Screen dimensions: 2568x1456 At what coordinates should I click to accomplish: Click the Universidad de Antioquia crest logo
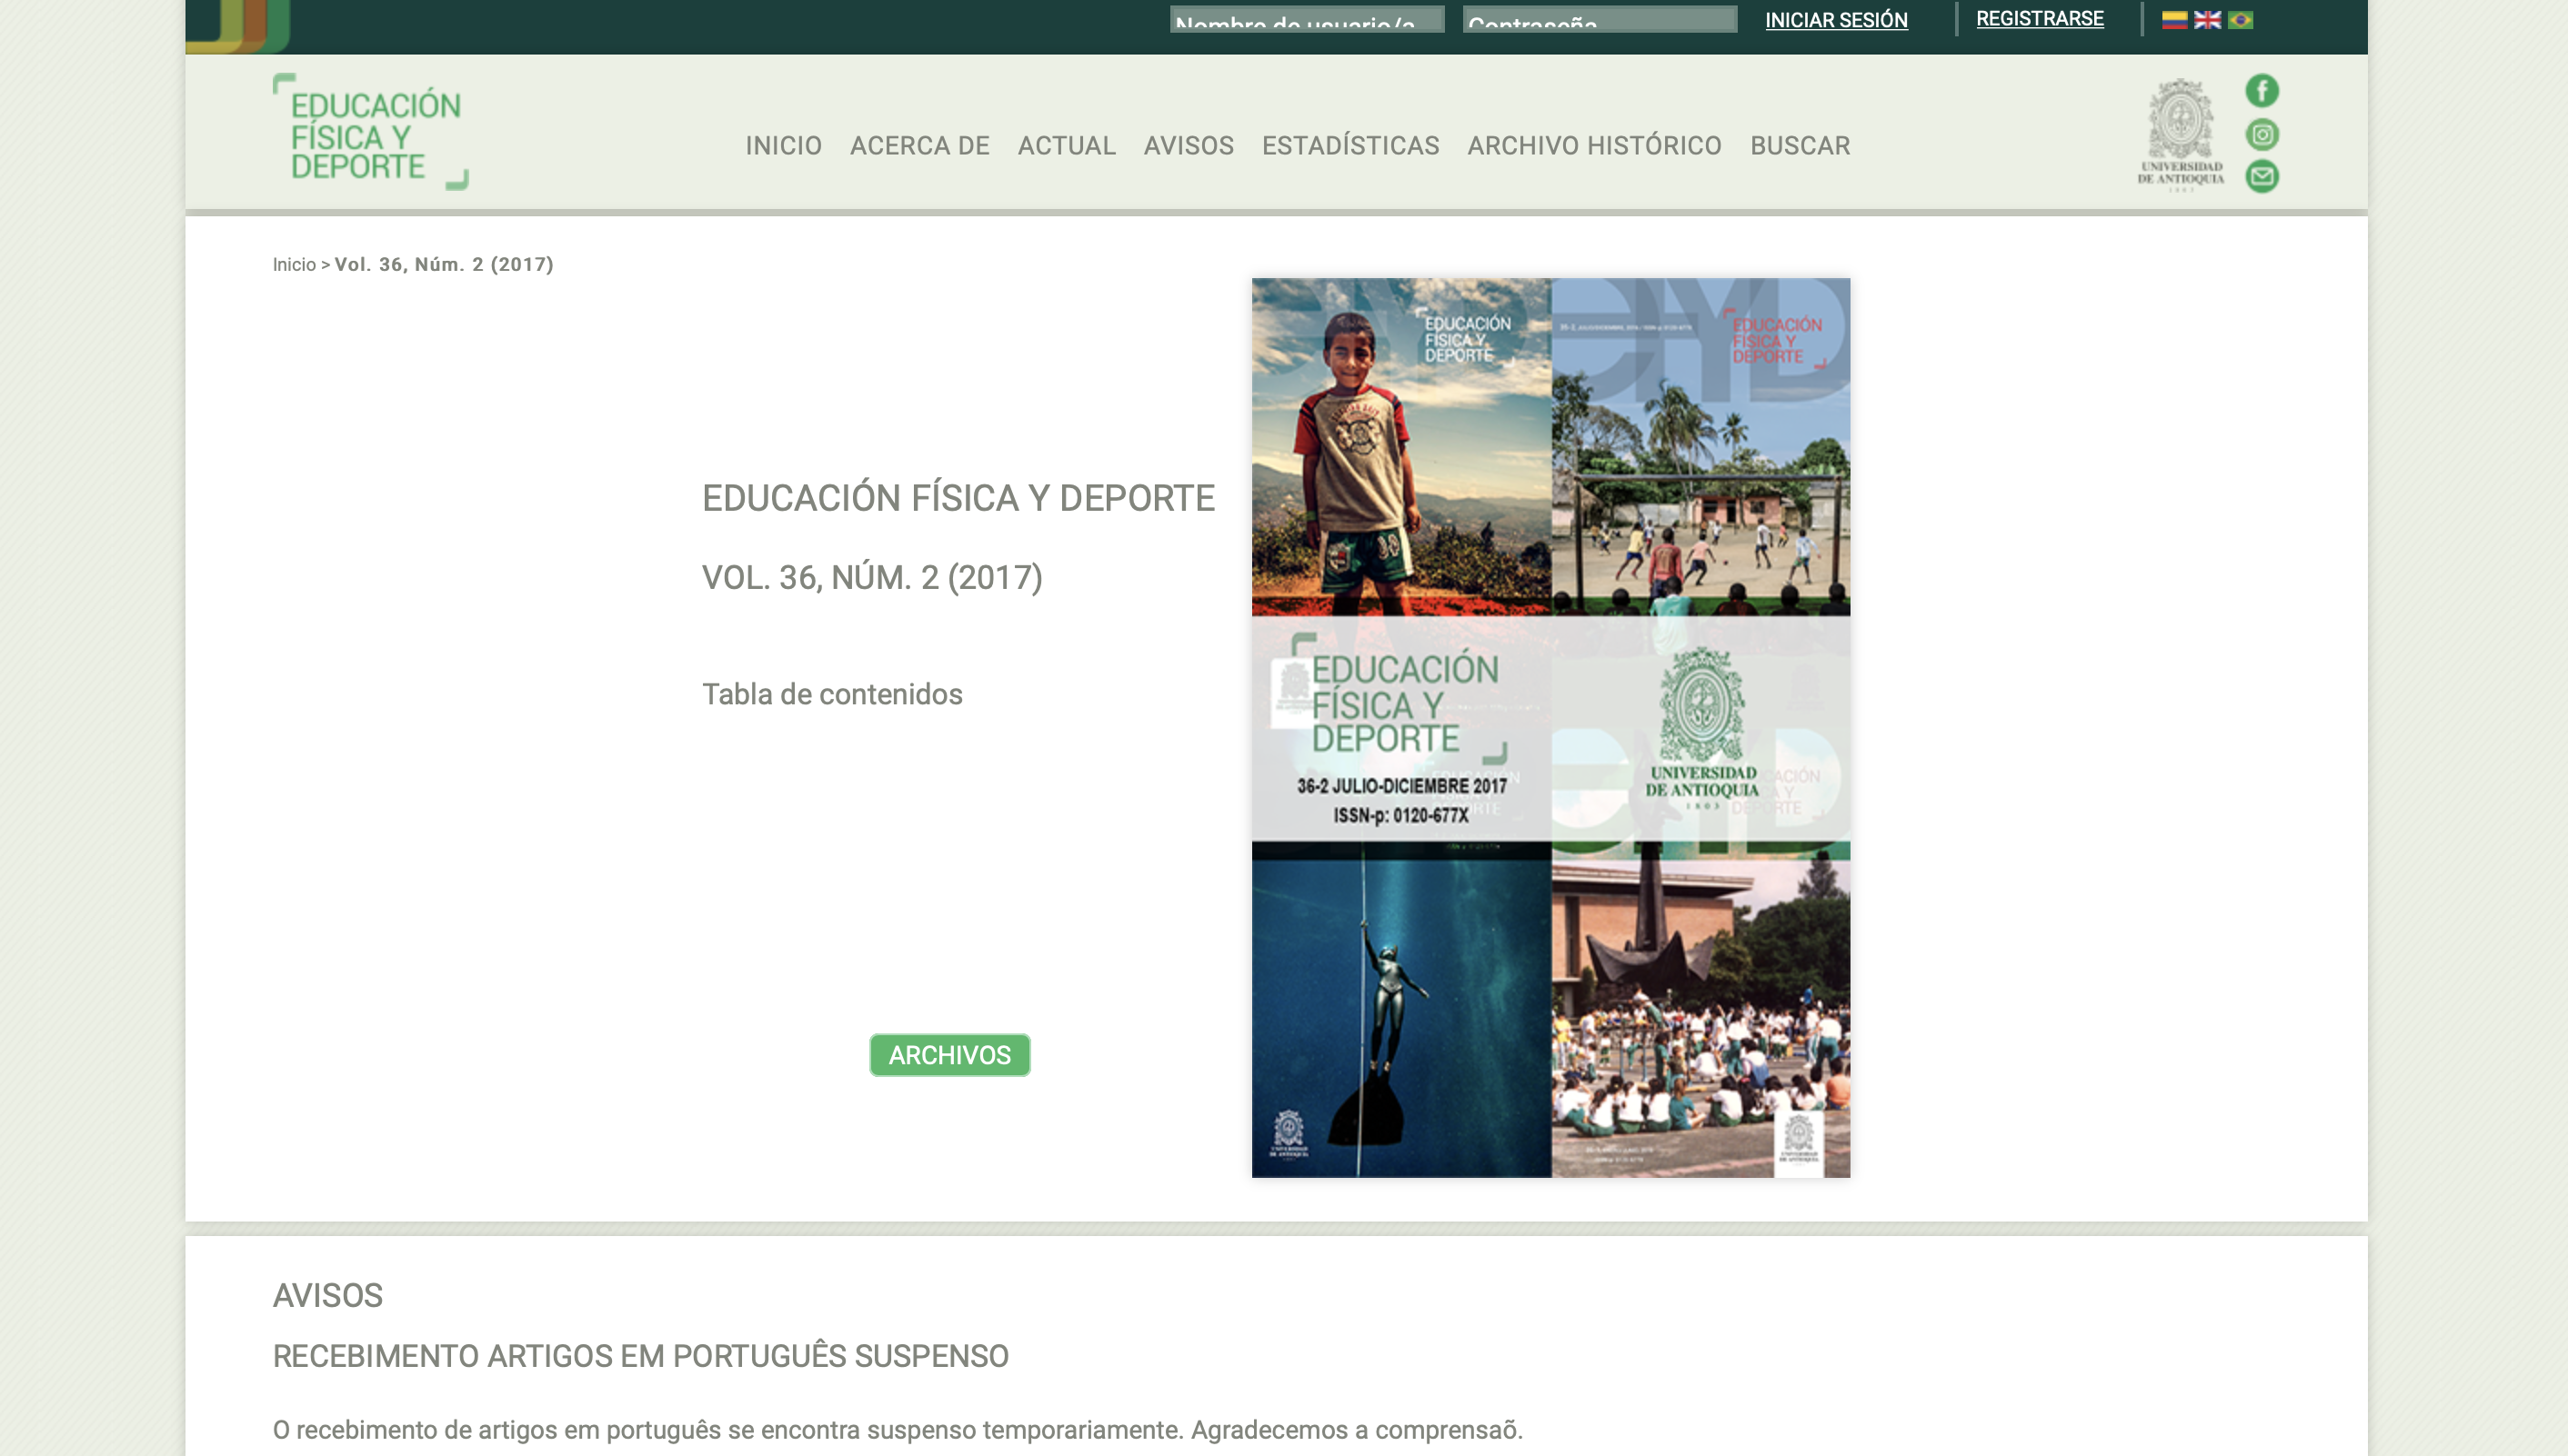pyautogui.click(x=2181, y=134)
